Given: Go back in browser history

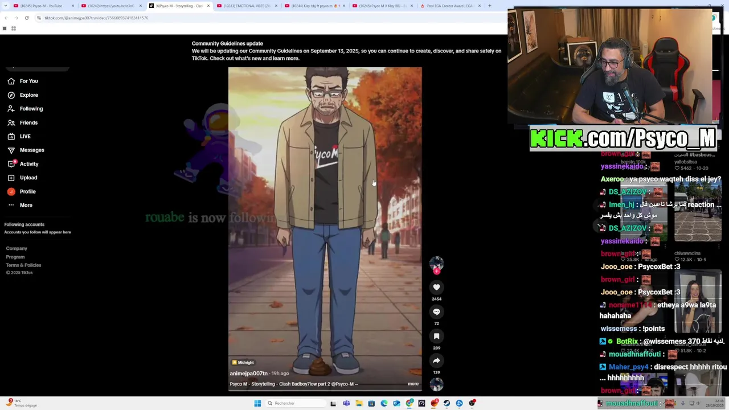Looking at the screenshot, I should tap(6, 18).
